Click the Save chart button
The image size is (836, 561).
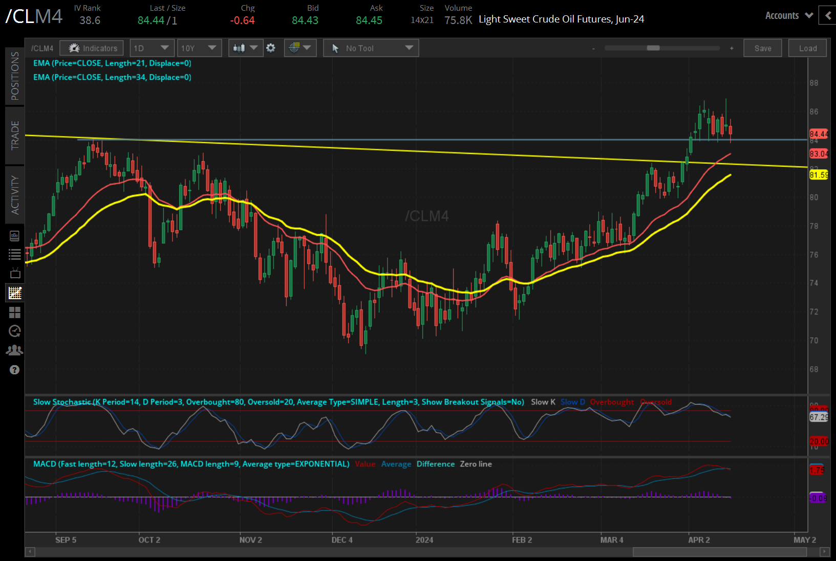click(762, 48)
